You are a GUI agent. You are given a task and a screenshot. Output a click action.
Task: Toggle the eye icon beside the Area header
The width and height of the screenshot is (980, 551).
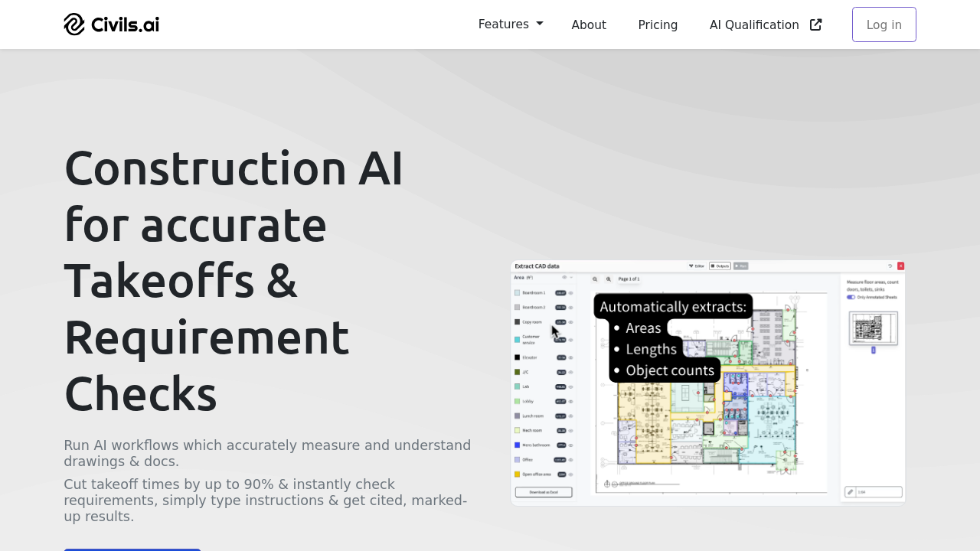(565, 278)
